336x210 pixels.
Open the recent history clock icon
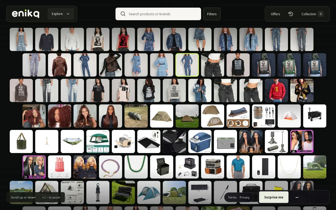291,14
